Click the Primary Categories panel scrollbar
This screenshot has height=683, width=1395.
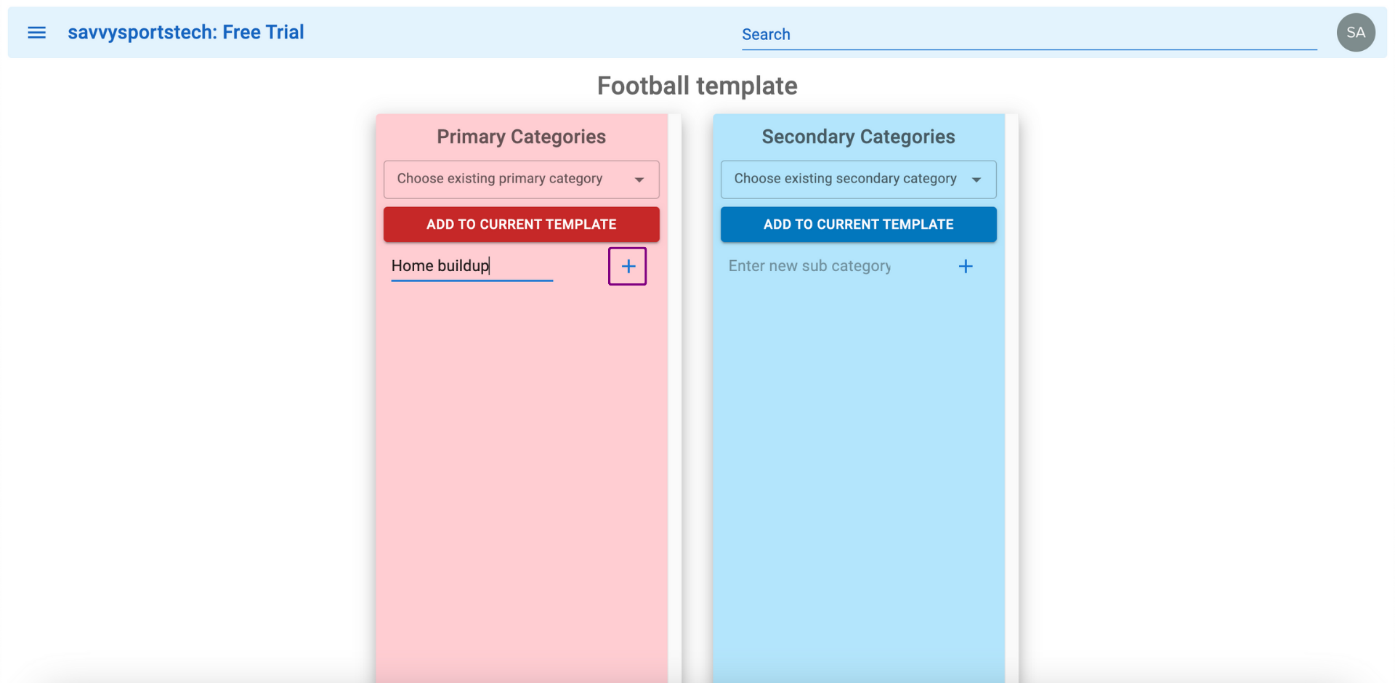pos(675,398)
